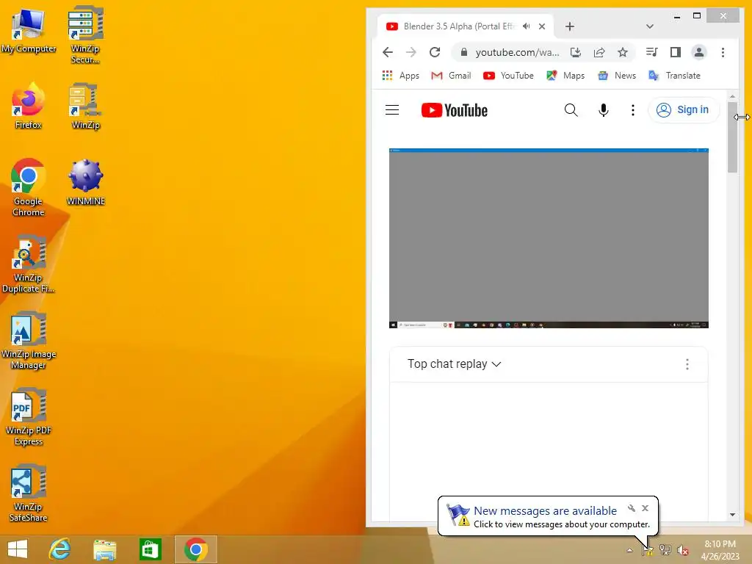Viewport: 752px width, 564px height.
Task: Open Windows Store from taskbar
Action: click(x=150, y=549)
